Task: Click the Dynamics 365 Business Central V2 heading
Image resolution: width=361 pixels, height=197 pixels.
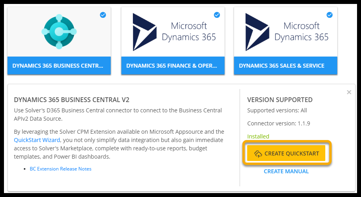Action: [x=71, y=100]
